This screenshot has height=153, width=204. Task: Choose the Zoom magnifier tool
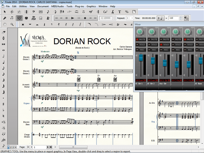[x=12, y=24]
